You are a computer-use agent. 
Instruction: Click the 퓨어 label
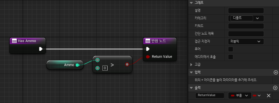(198, 49)
